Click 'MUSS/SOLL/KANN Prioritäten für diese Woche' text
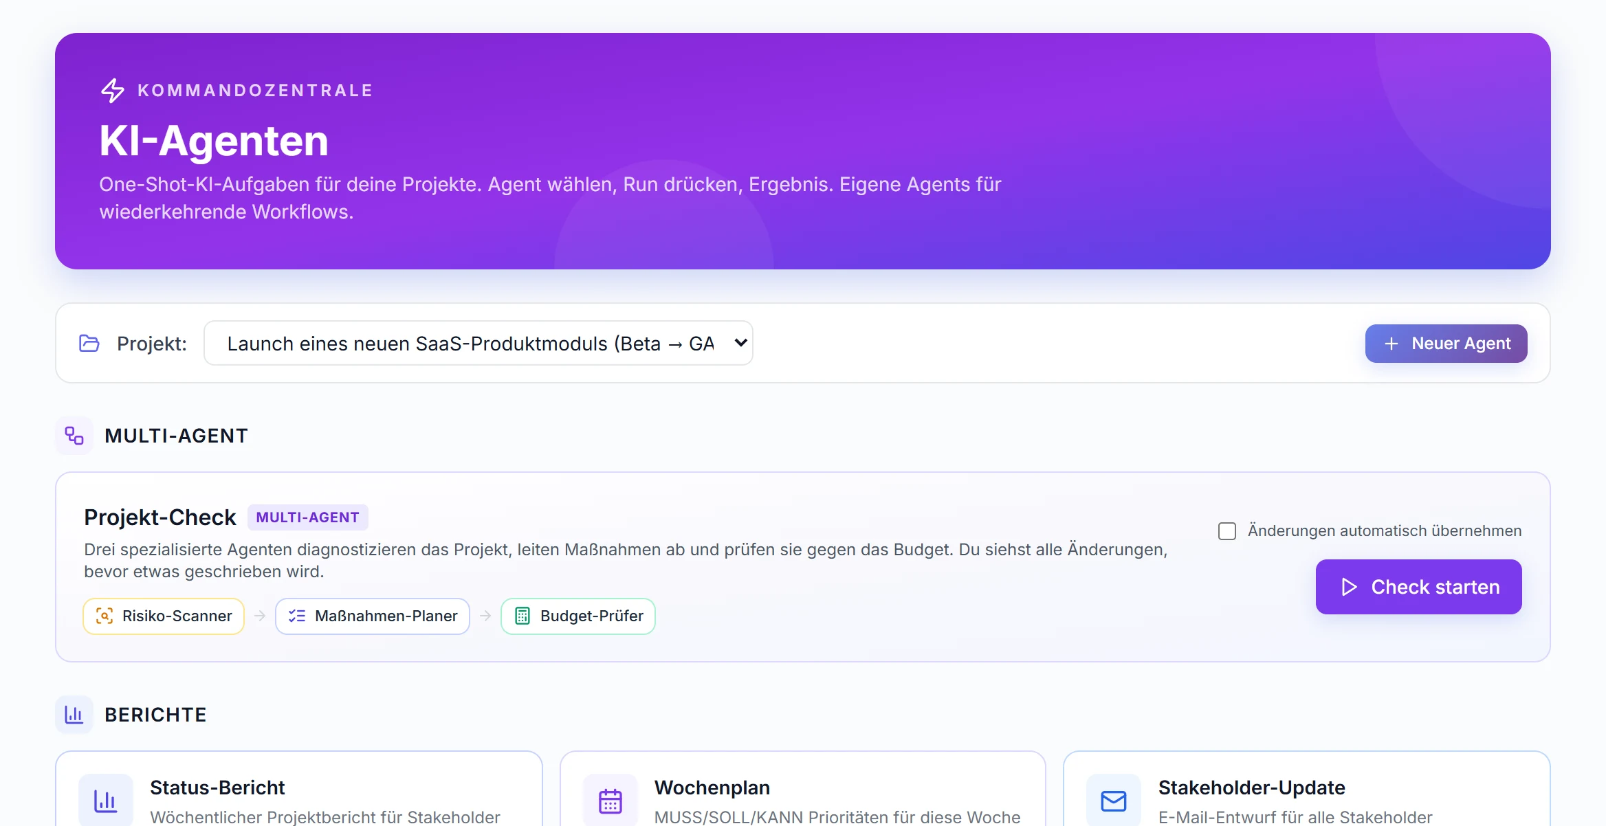Screen dimensions: 1606x826 tap(837, 817)
